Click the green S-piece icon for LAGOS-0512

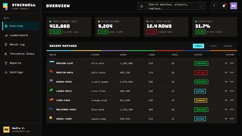click(51, 90)
